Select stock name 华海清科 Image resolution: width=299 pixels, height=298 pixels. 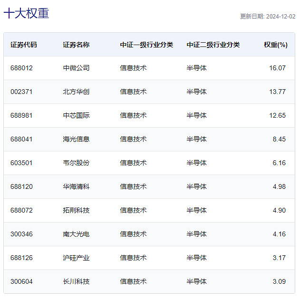point(76,186)
